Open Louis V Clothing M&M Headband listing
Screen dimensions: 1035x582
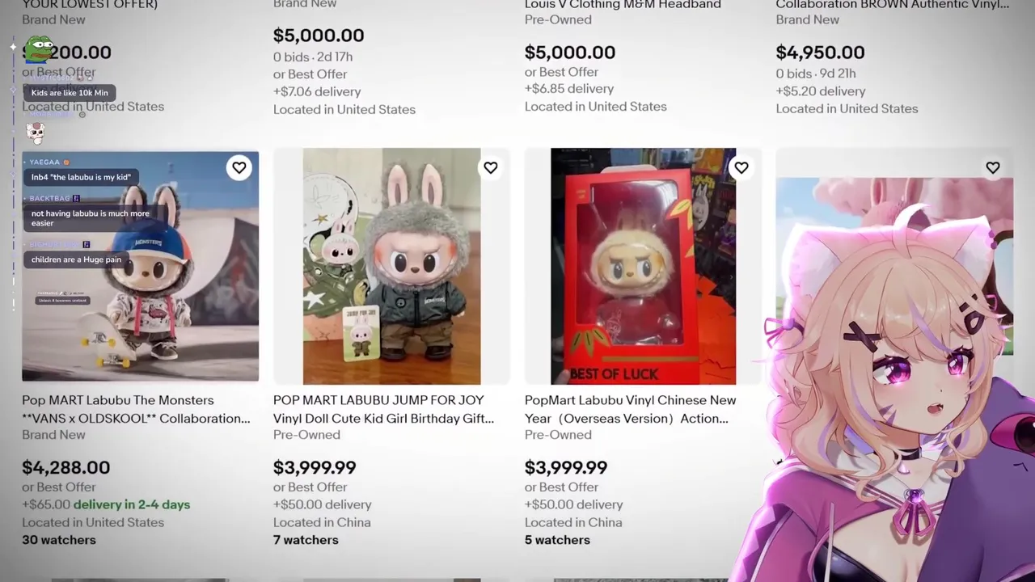[623, 5]
